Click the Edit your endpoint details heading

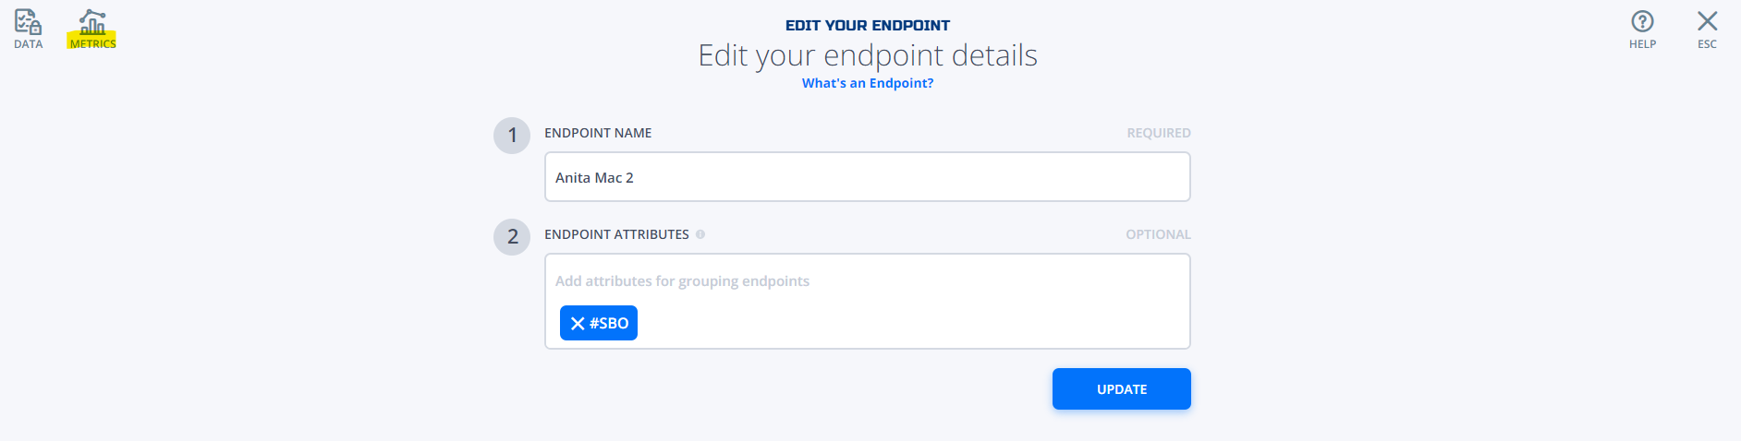pyautogui.click(x=868, y=55)
